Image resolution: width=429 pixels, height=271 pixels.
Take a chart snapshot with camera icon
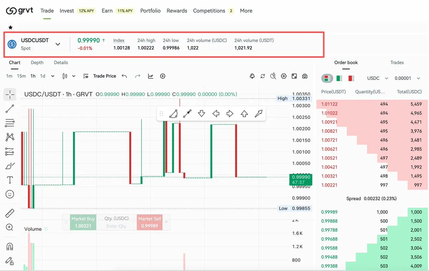point(305,76)
